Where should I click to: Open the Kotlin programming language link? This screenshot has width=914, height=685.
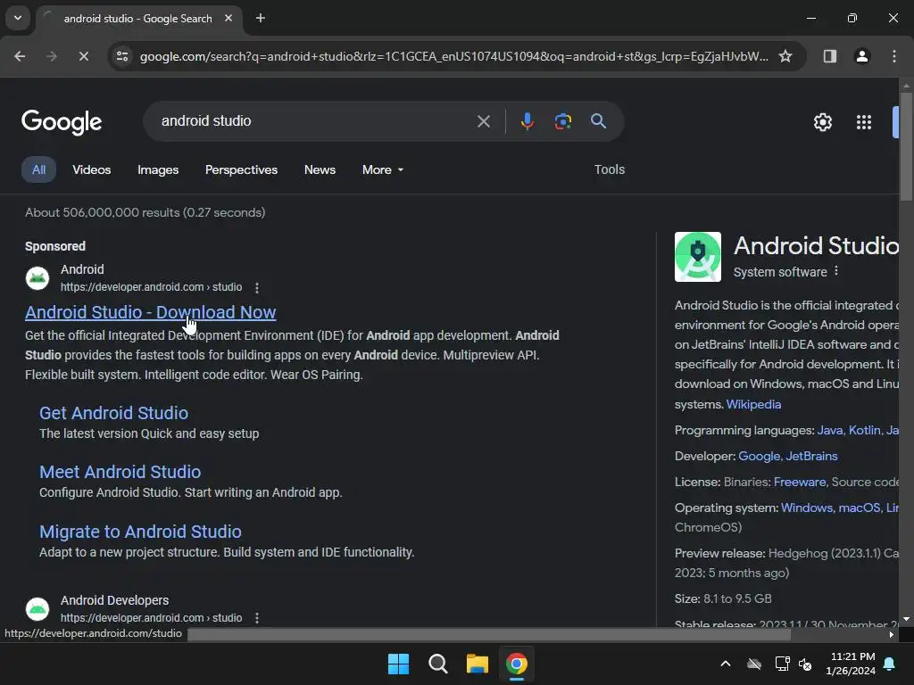pos(865,431)
